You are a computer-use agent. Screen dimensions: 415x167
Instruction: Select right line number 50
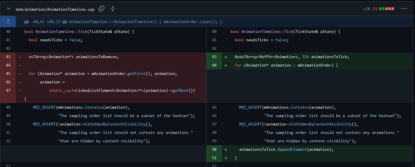[x=214, y=149]
